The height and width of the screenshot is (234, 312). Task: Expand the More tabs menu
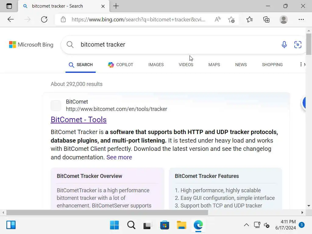[x=303, y=65]
